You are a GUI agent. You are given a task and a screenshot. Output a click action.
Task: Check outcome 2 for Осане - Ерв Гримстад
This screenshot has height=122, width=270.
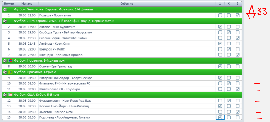(238, 66)
